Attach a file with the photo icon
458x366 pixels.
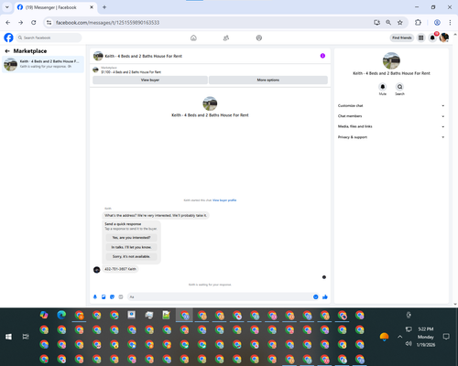point(104,296)
